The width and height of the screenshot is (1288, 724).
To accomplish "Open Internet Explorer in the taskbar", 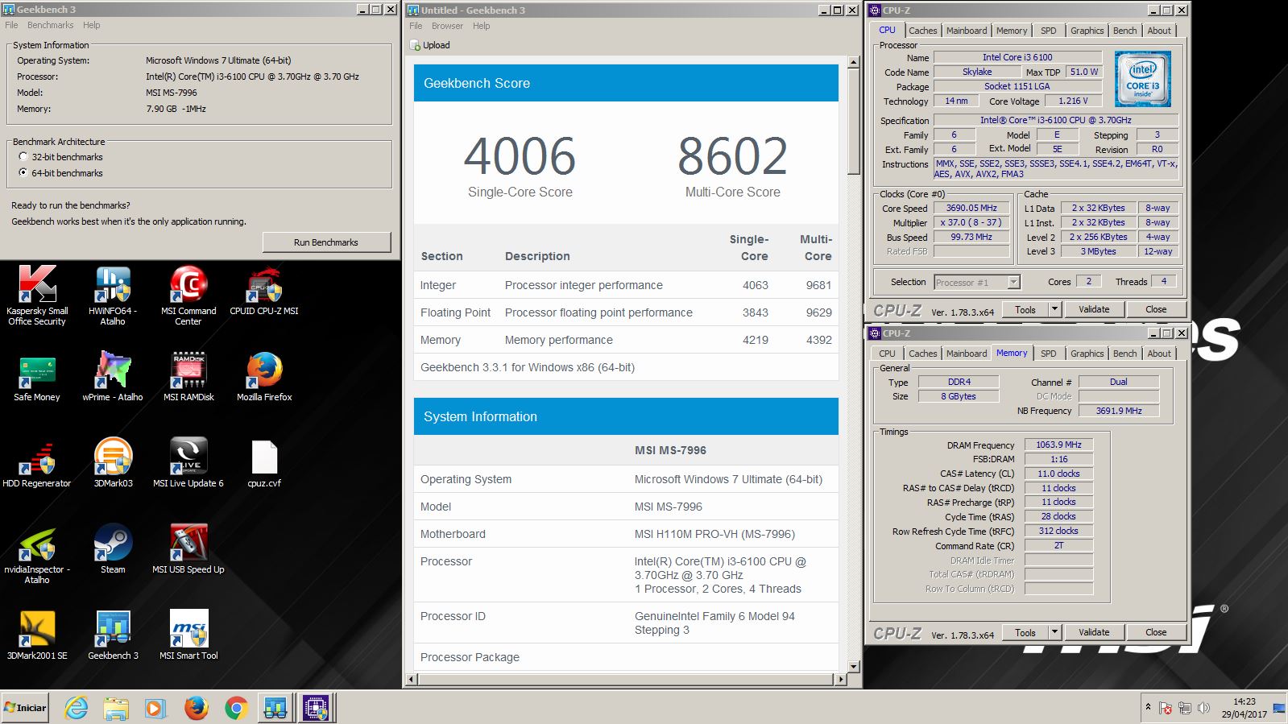I will [77, 708].
